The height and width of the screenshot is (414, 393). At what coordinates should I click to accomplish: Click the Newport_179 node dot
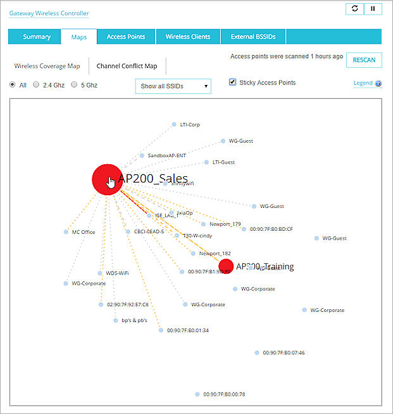203,224
